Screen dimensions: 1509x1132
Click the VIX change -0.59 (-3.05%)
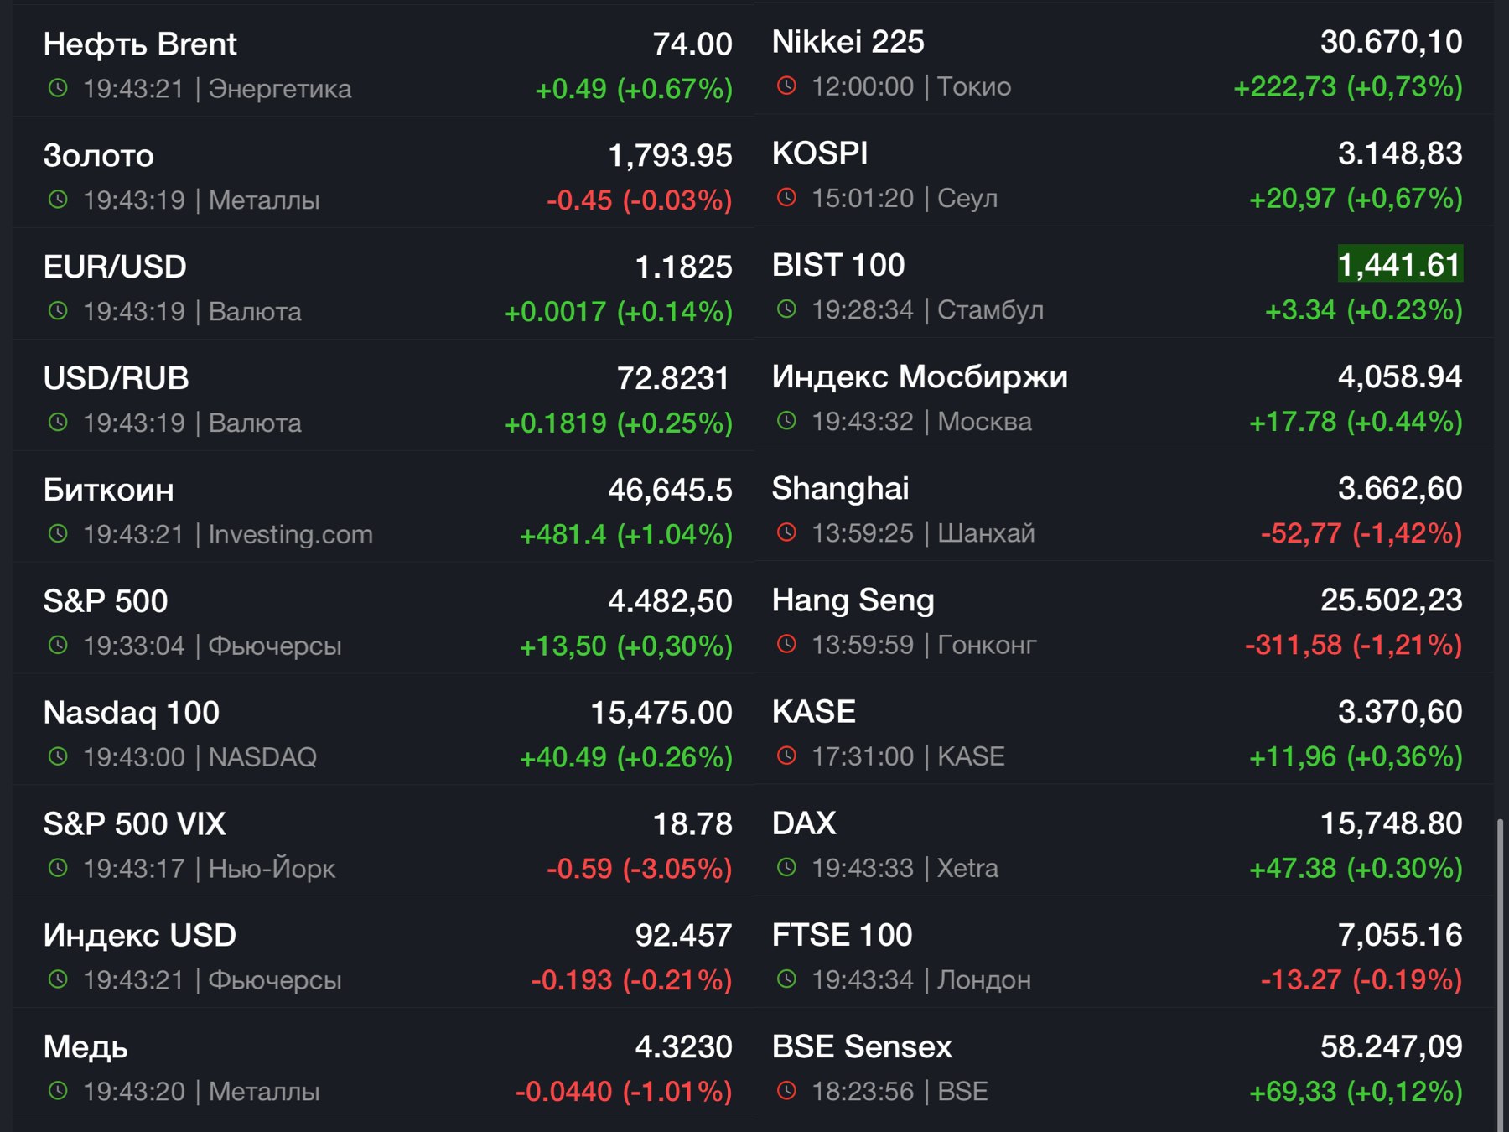[x=640, y=869]
